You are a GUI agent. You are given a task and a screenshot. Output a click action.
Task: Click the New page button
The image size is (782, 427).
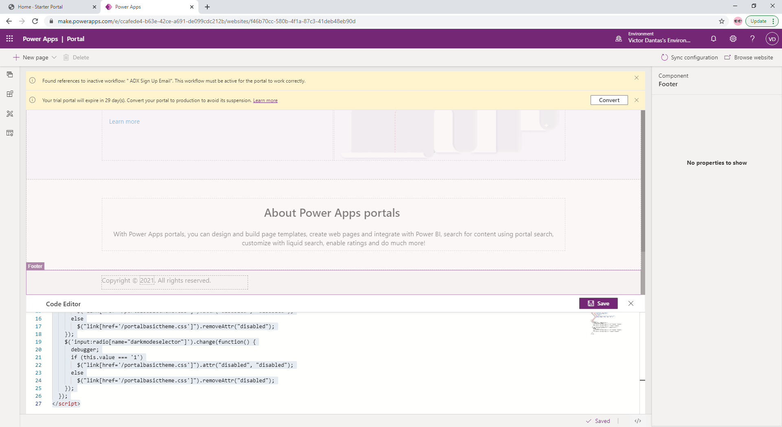pos(31,57)
